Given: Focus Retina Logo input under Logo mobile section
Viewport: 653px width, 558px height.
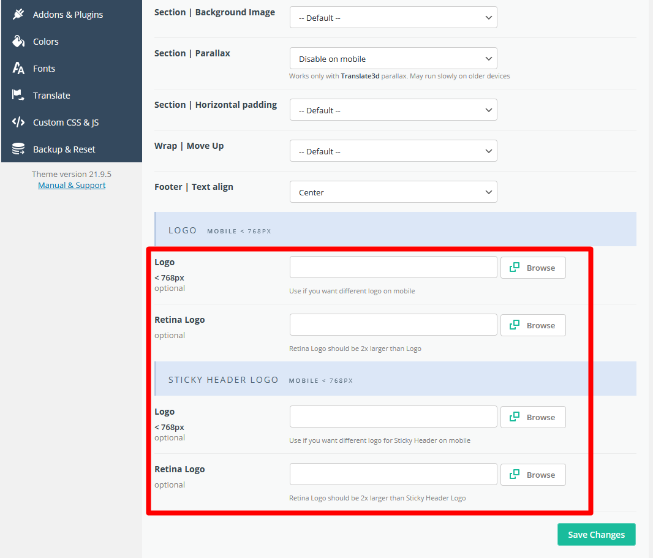Looking at the screenshot, I should point(393,325).
